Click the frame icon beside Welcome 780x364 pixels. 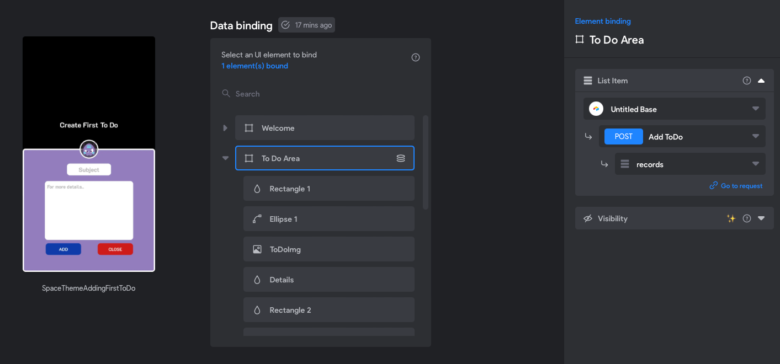click(249, 128)
